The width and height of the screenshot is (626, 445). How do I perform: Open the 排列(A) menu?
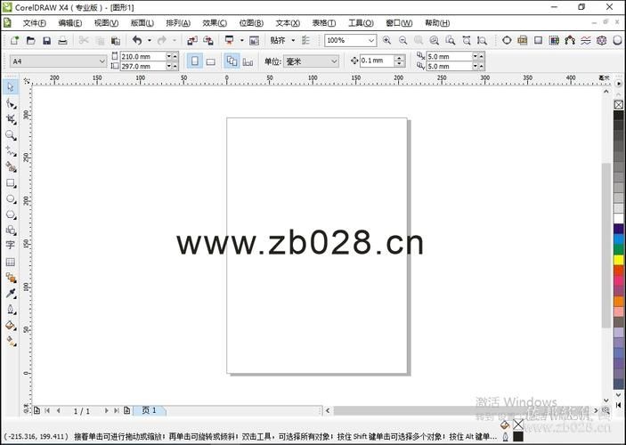(x=178, y=23)
